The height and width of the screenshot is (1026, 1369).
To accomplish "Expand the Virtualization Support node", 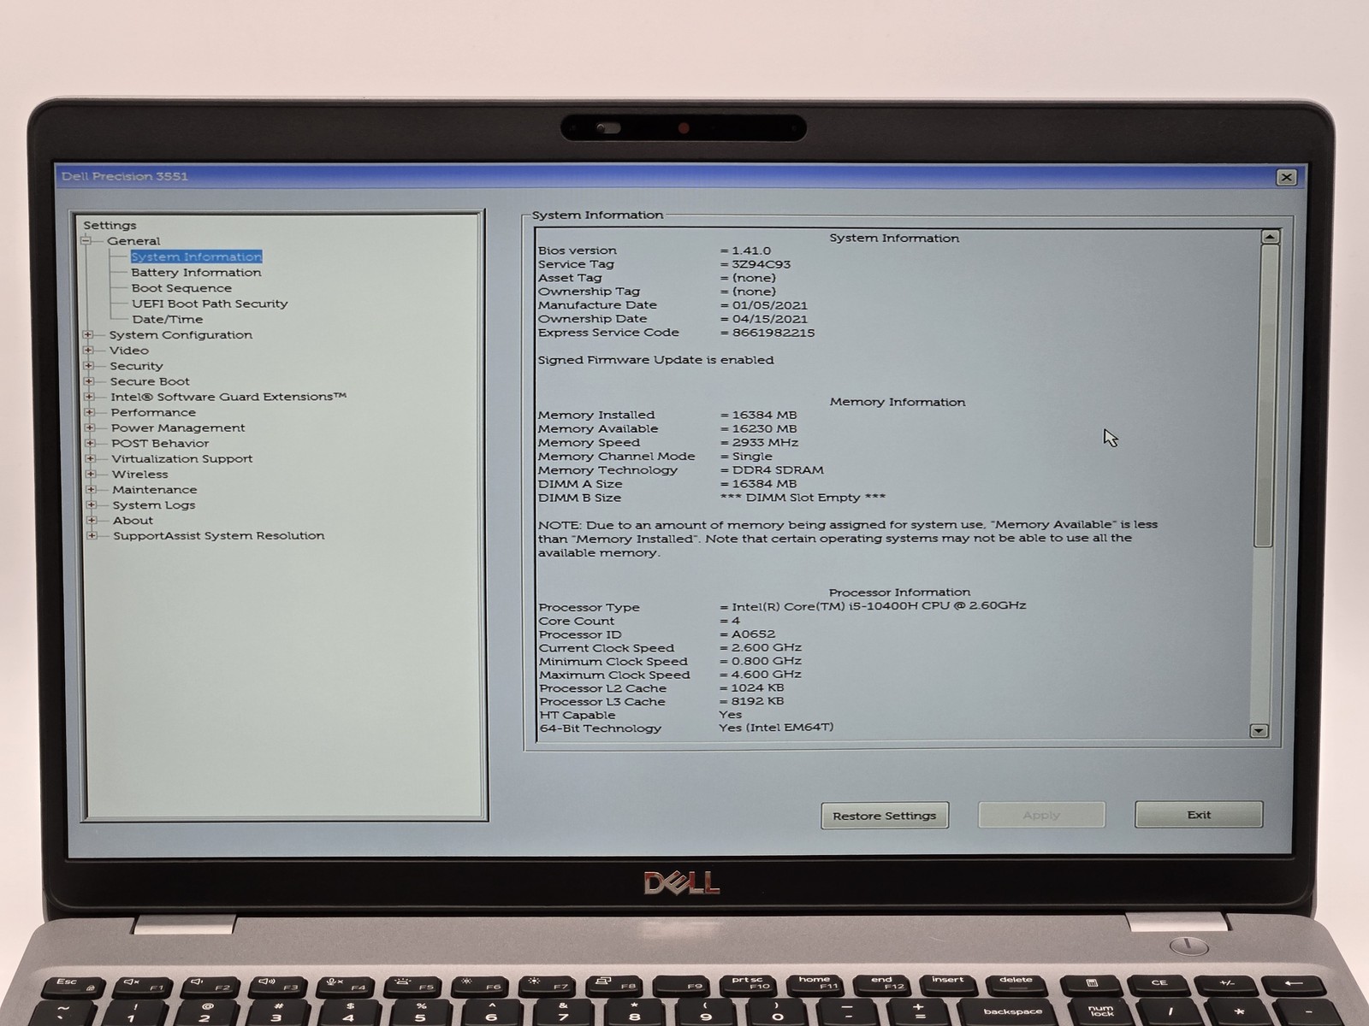I will 90,458.
